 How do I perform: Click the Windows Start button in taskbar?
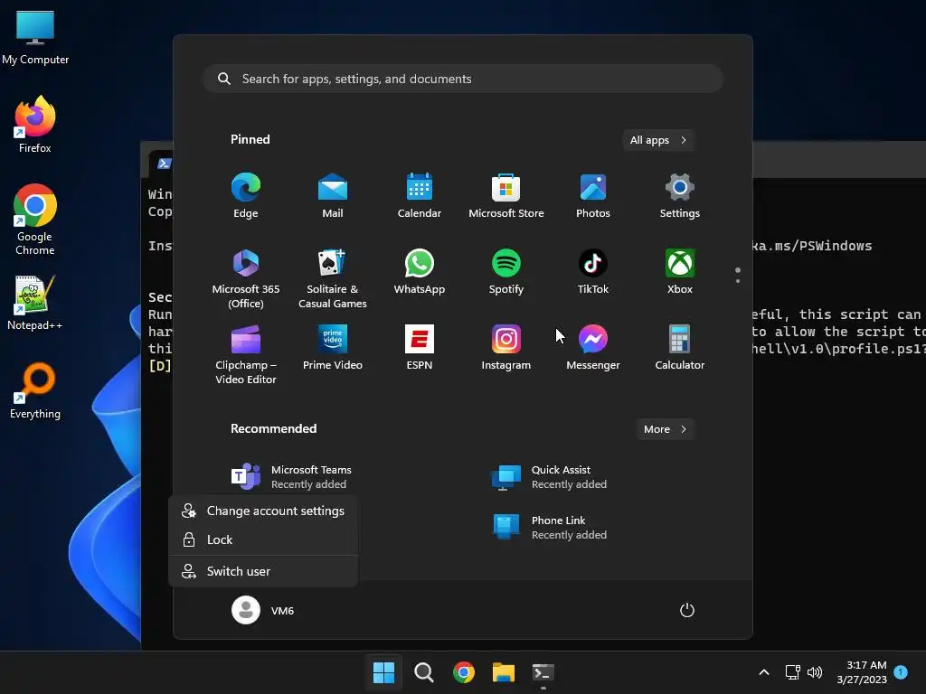pos(383,672)
